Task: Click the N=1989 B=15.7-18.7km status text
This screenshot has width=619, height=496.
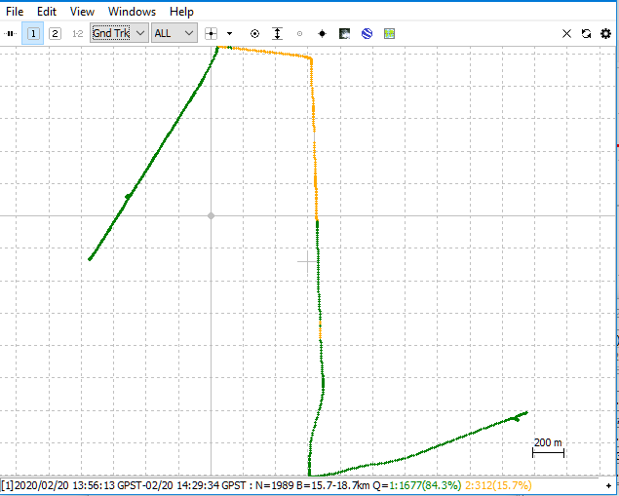Action: coord(313,485)
